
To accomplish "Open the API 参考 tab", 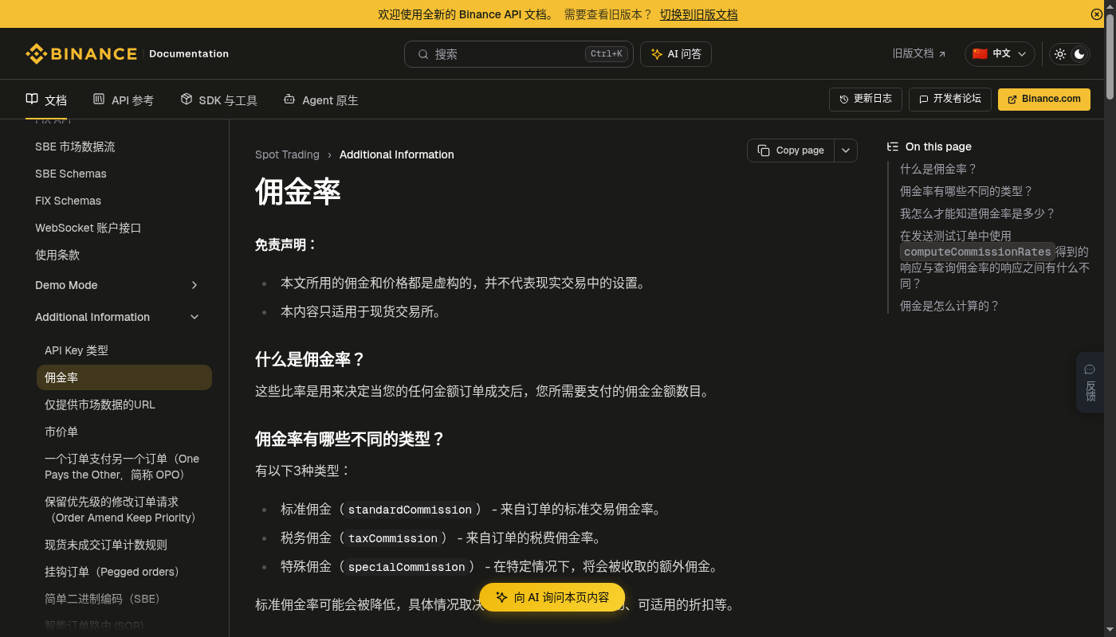I will [124, 100].
